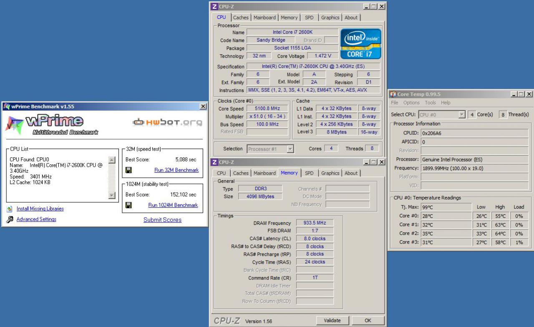Select SPD tab in lower CPU-Z window
This screenshot has height=327, width=534.
309,173
